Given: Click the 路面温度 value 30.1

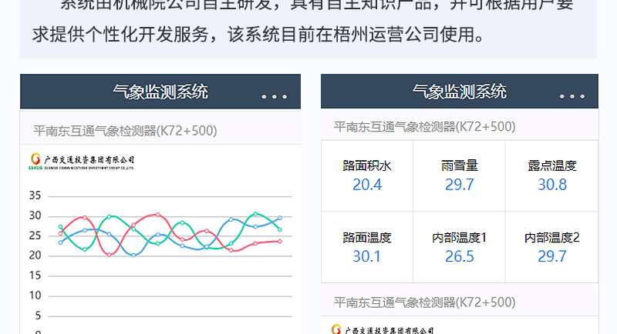Looking at the screenshot, I should 367,256.
